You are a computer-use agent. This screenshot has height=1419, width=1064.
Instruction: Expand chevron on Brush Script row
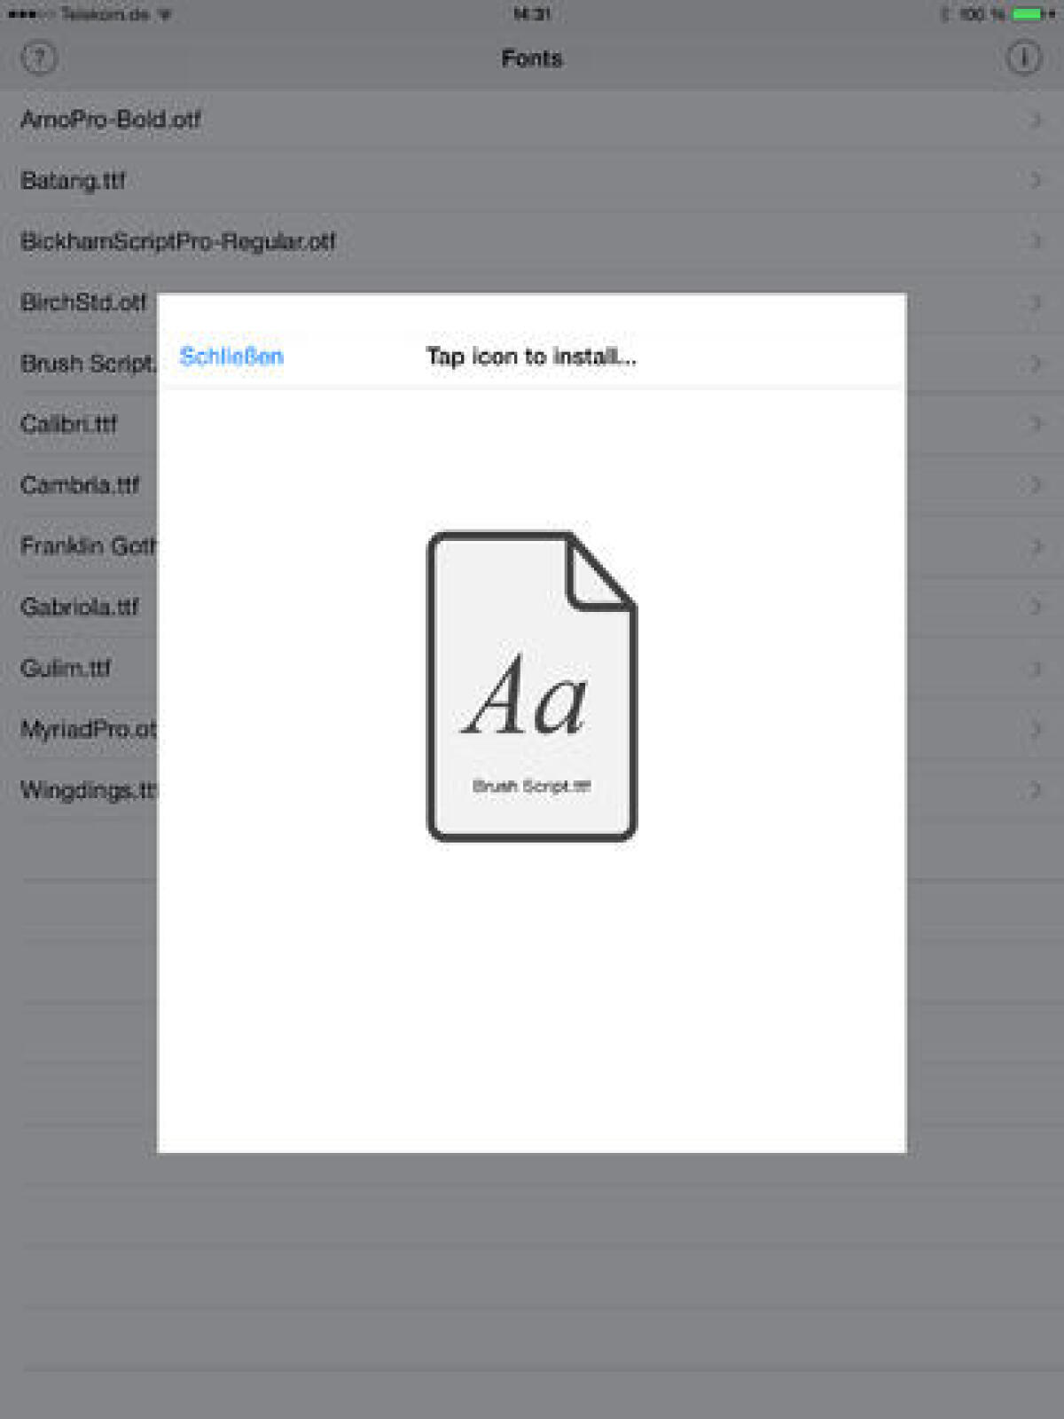coord(1035,364)
